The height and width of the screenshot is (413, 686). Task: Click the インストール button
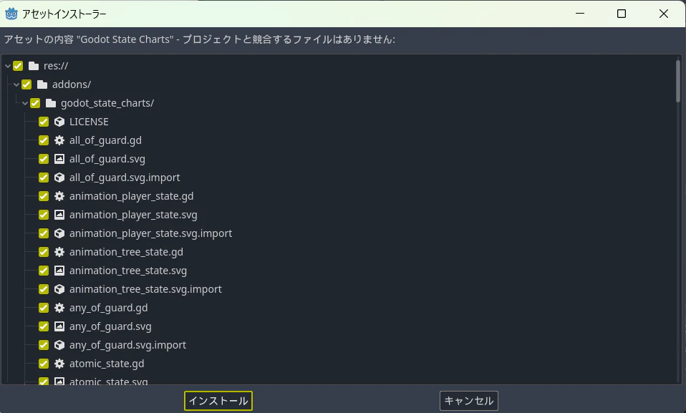coord(218,401)
